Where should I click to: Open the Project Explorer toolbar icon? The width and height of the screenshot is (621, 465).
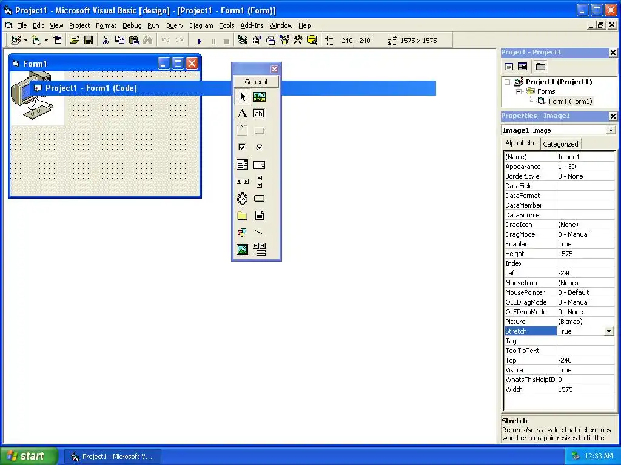[243, 41]
